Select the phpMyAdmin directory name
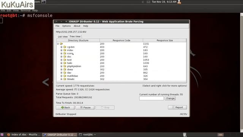 pyautogui.click(x=74, y=66)
